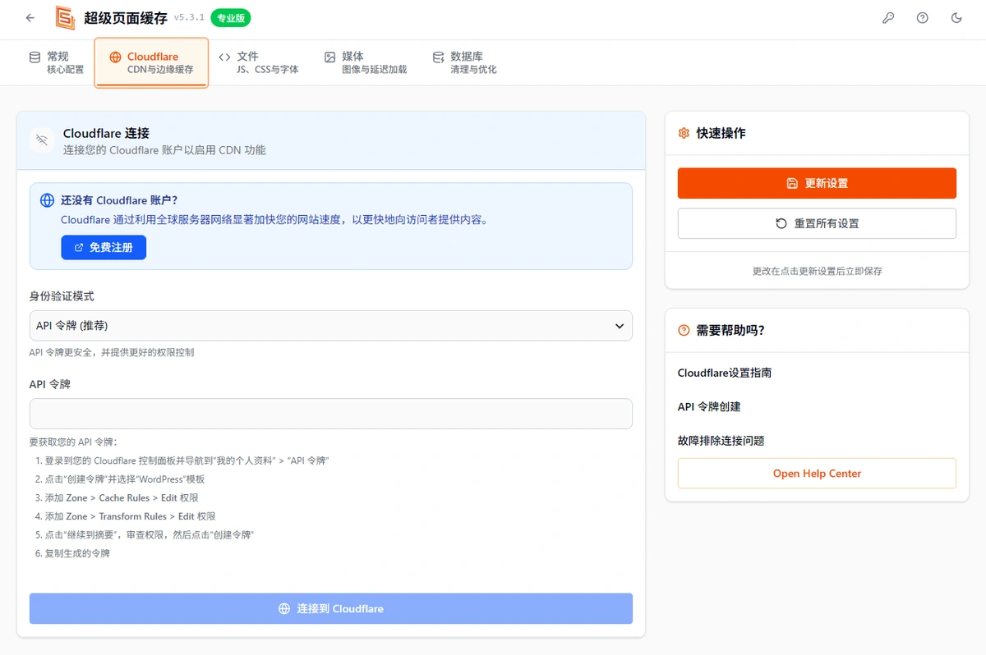Open the API 令牌创建 link
This screenshot has height=655, width=986.
[x=709, y=406]
